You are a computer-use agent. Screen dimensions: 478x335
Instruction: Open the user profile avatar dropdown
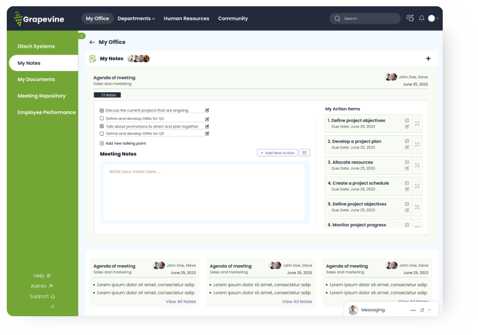433,18
